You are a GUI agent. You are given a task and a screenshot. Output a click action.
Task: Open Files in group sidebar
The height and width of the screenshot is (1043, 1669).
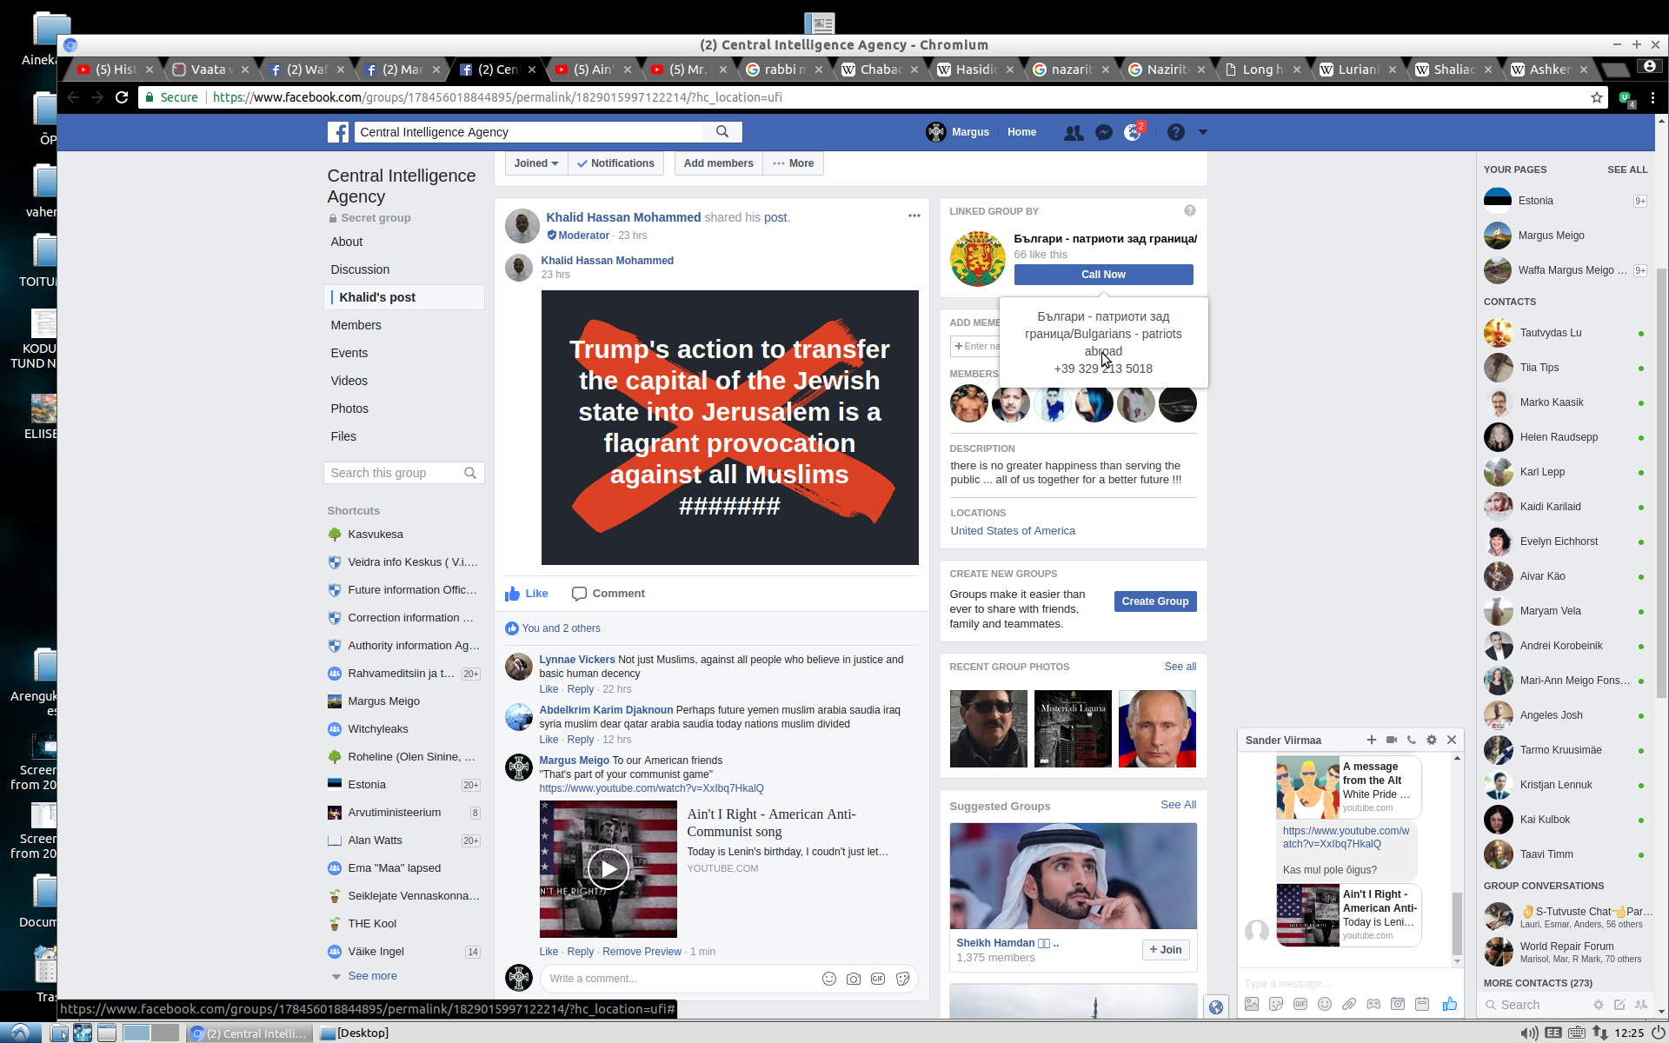tap(343, 436)
